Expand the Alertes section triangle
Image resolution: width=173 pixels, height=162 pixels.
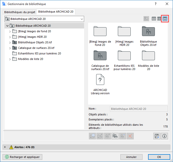click(x=5, y=147)
